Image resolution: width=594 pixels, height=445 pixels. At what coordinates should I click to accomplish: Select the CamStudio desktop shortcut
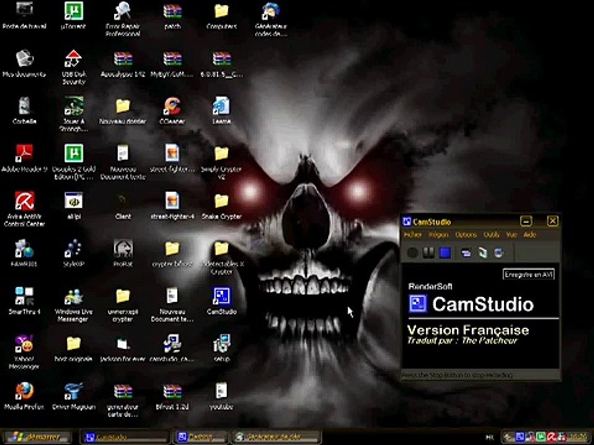222,301
